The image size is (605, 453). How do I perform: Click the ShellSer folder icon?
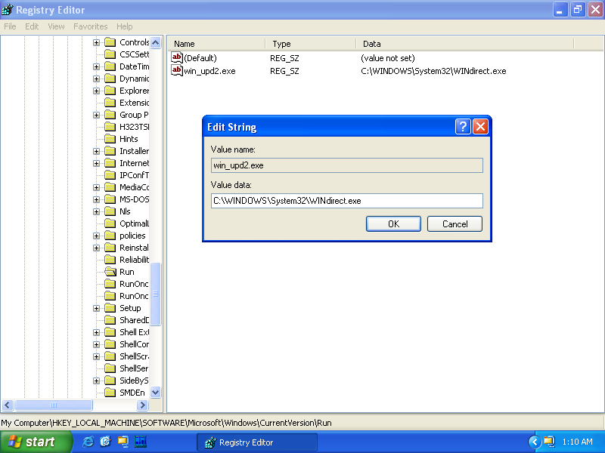(110, 368)
